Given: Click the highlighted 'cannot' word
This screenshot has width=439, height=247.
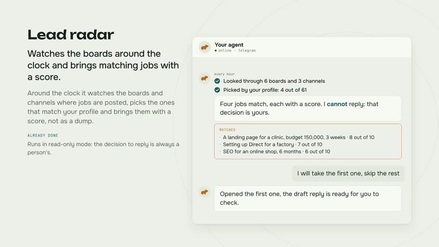Looking at the screenshot, I should 337,104.
